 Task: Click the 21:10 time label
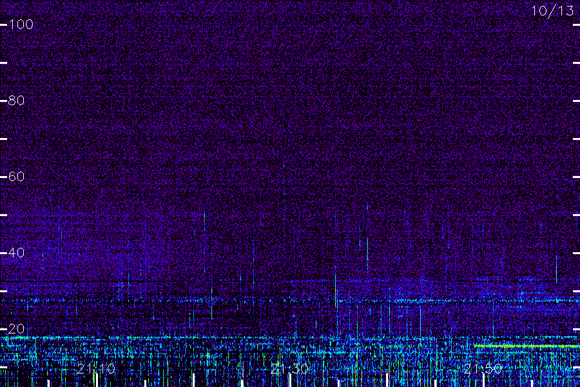click(x=96, y=368)
